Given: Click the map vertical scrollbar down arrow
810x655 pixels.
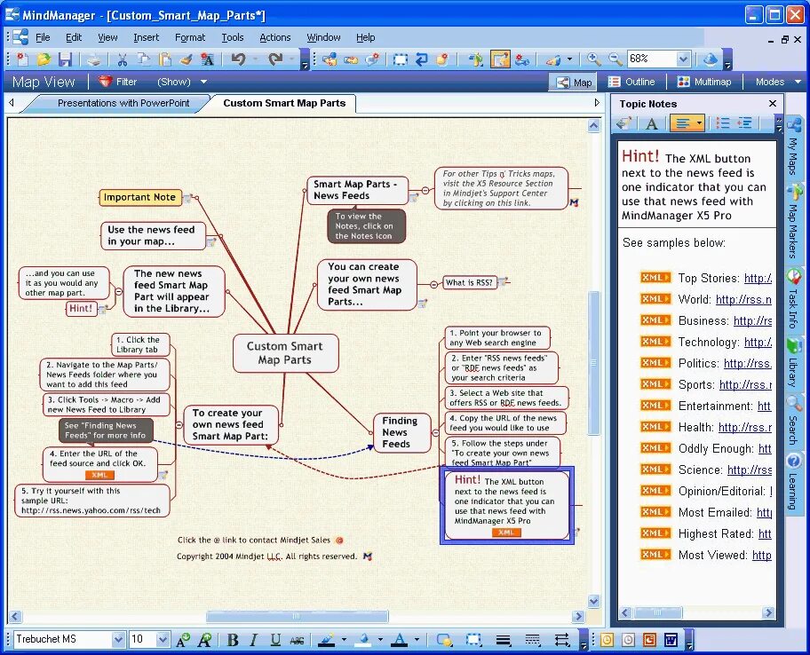Looking at the screenshot, I should (x=593, y=601).
